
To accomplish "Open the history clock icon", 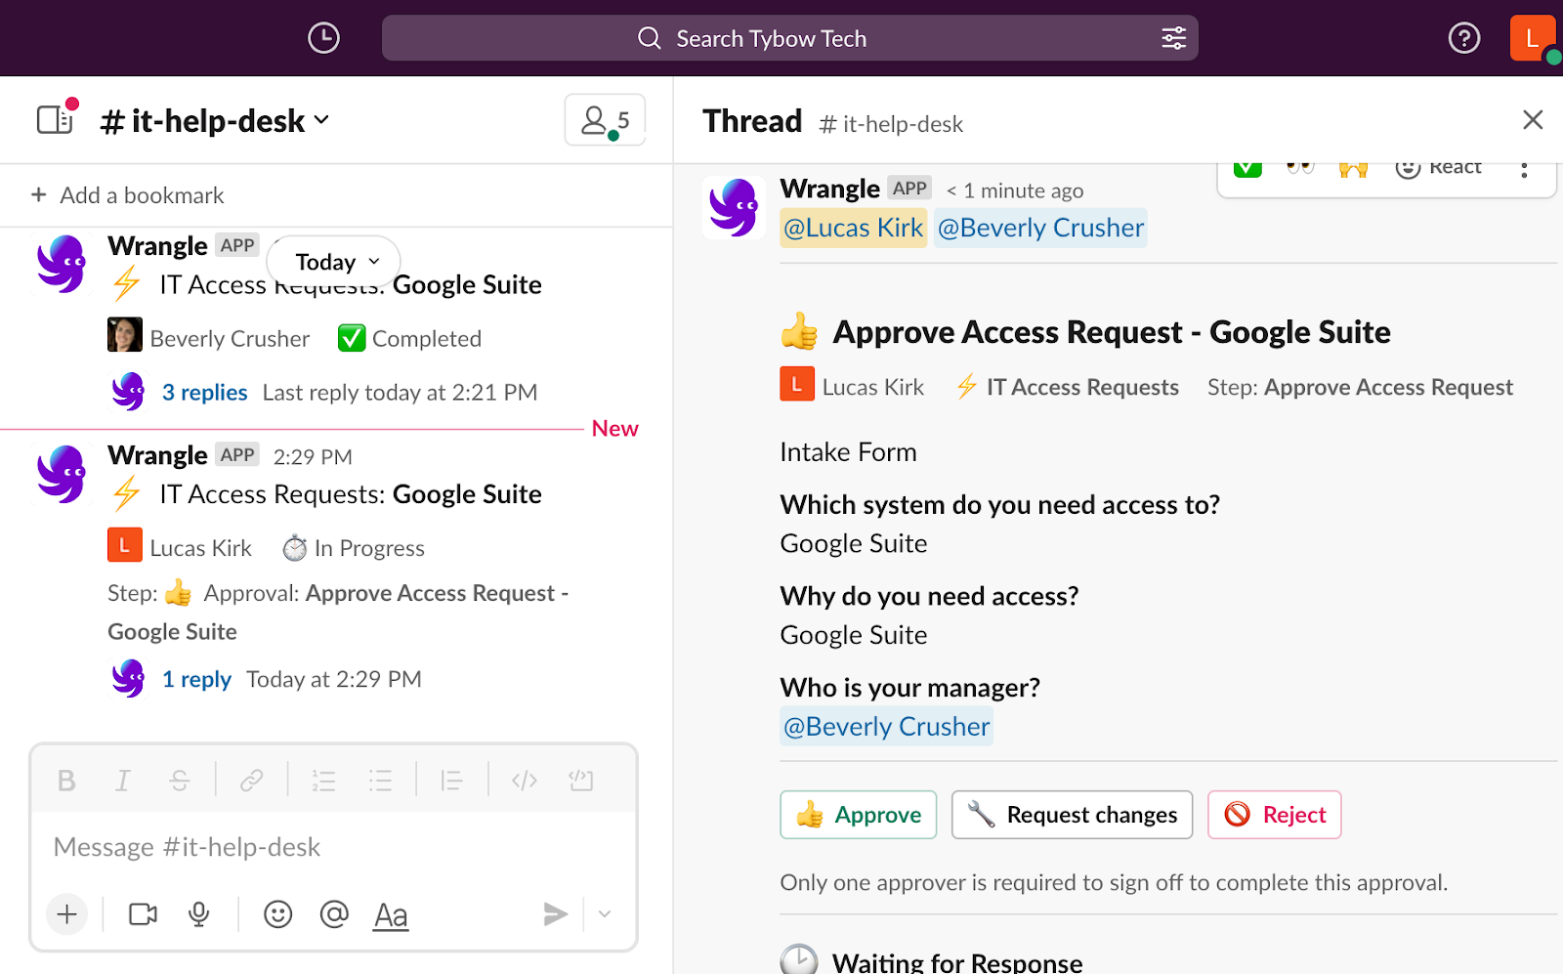I will 323,38.
